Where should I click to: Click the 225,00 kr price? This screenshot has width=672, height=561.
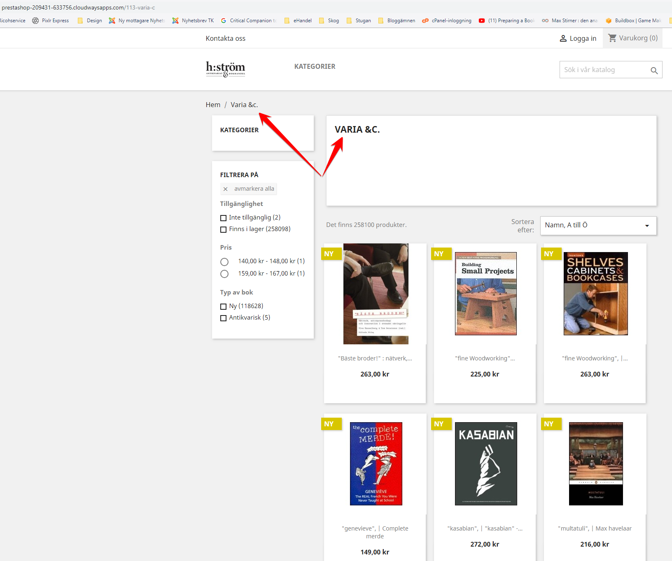coord(485,374)
